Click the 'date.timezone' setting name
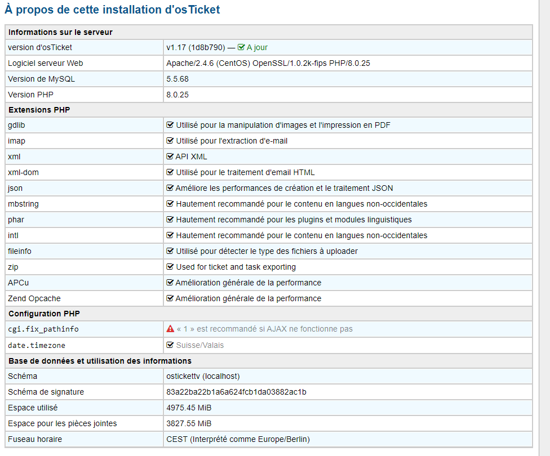Screen dimensions: 550x456 click(37, 346)
